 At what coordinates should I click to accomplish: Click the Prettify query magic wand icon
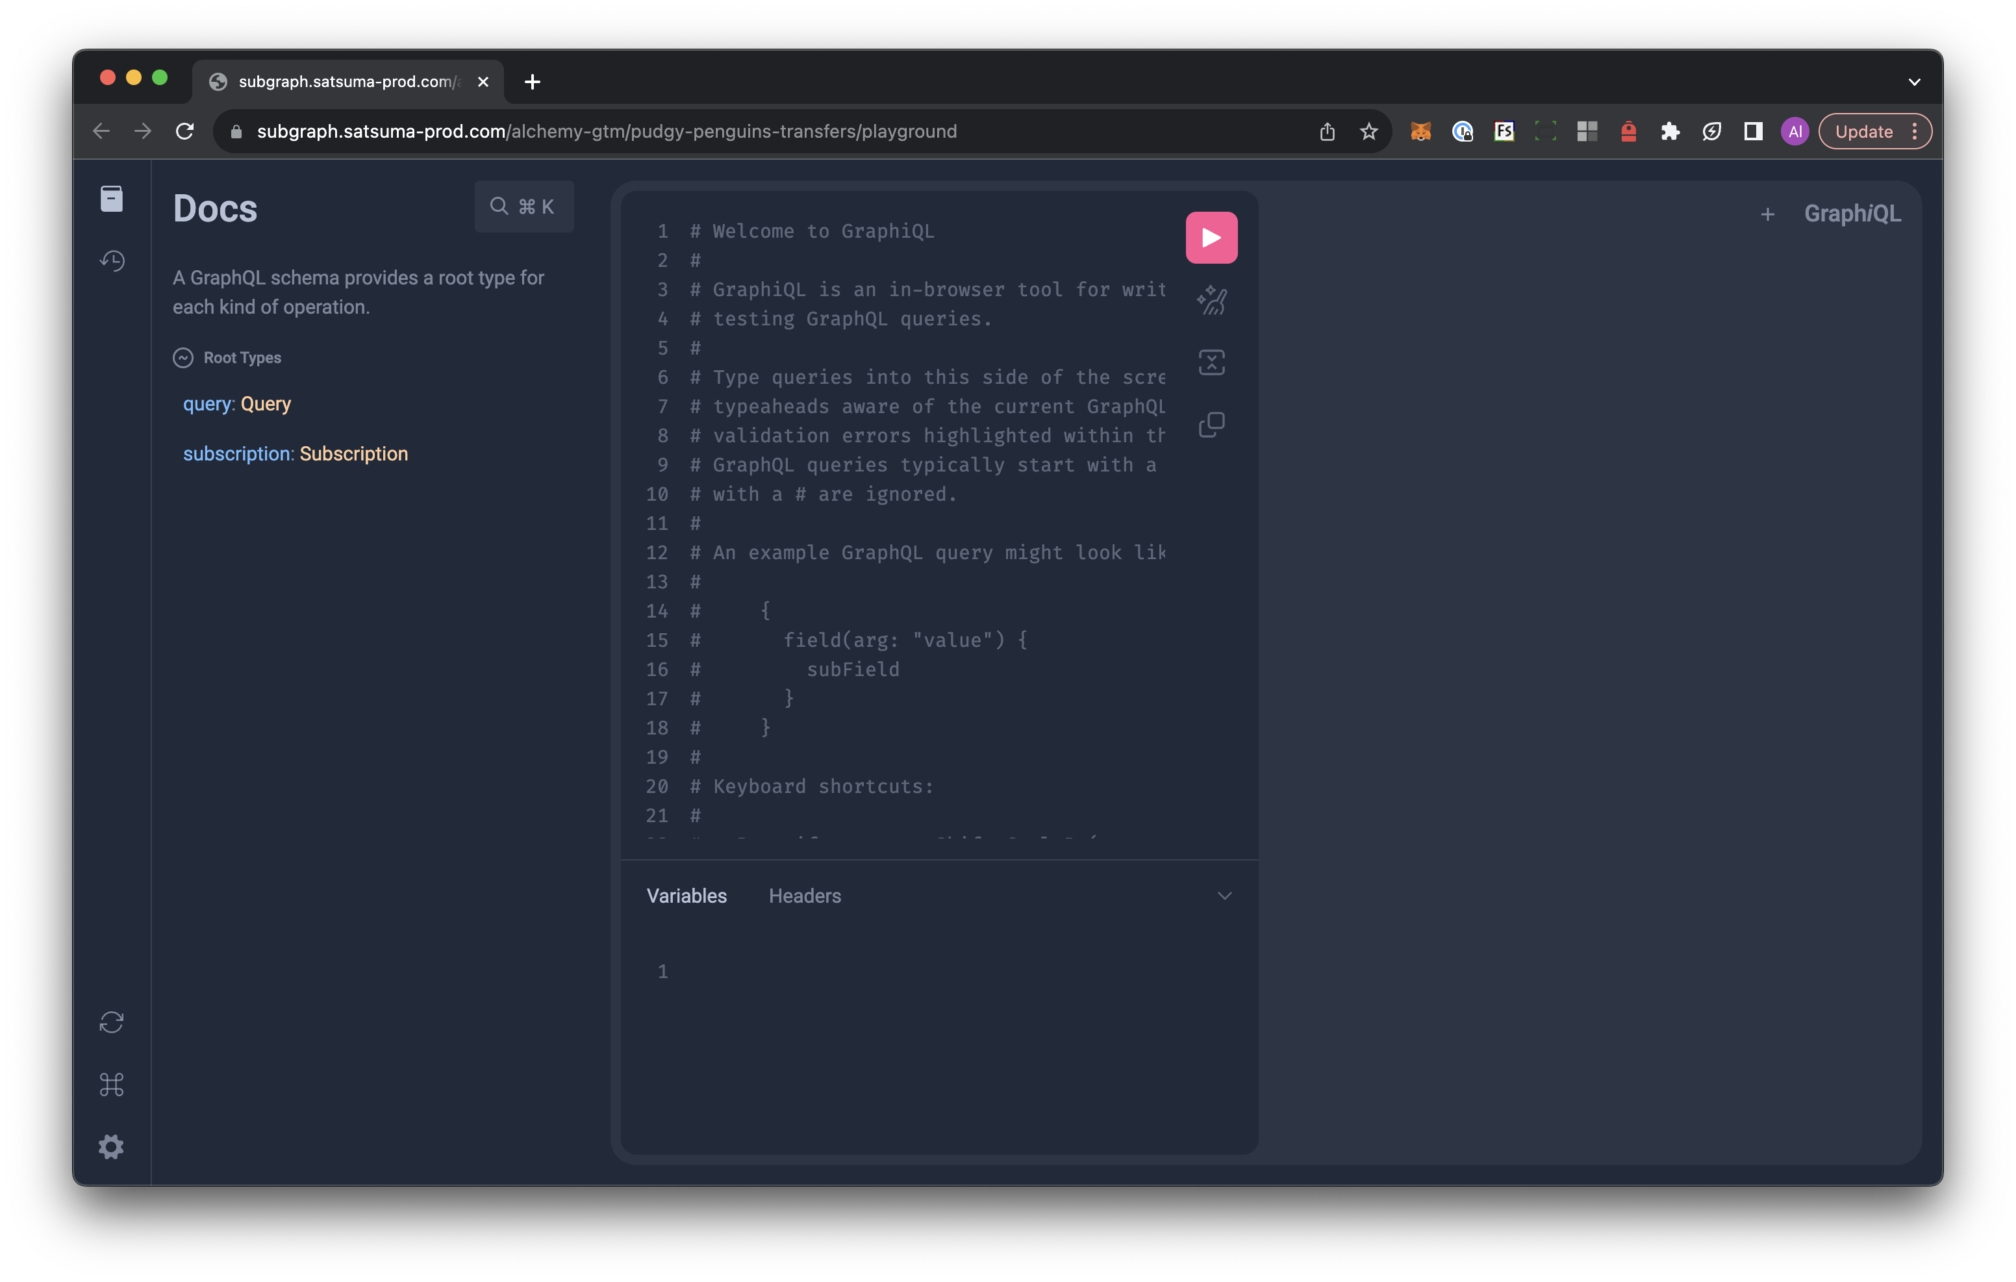click(1211, 300)
